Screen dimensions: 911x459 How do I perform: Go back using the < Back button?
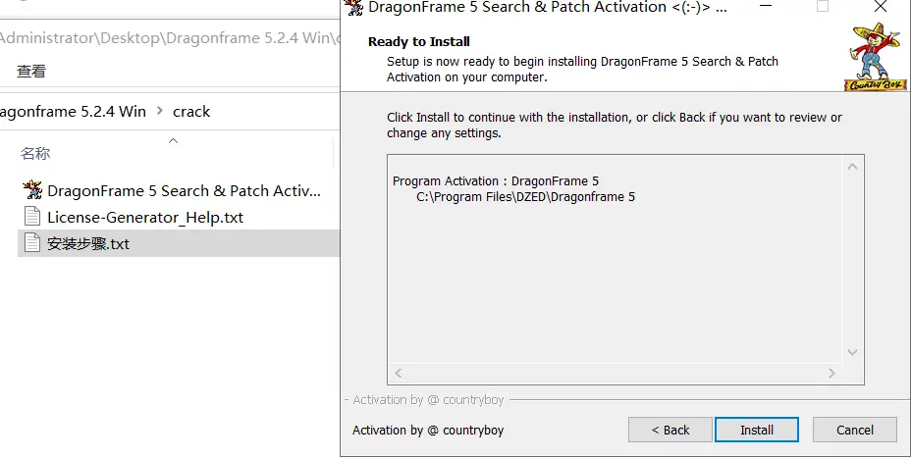point(670,430)
